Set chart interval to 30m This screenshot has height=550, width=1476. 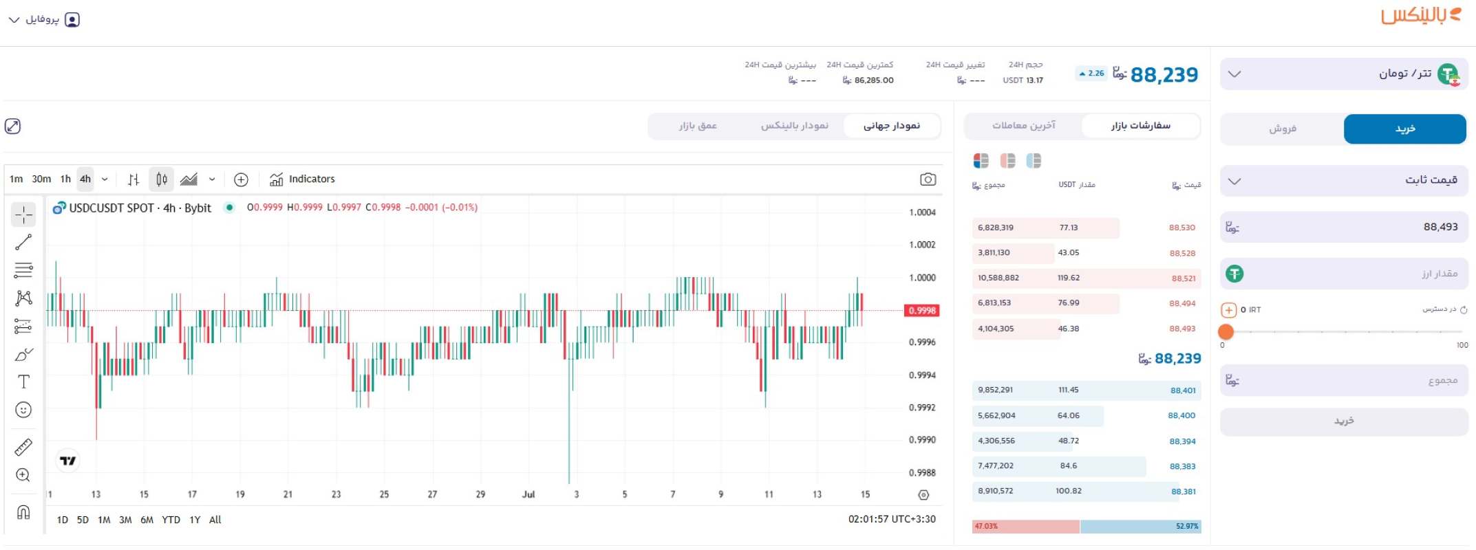[x=41, y=179]
